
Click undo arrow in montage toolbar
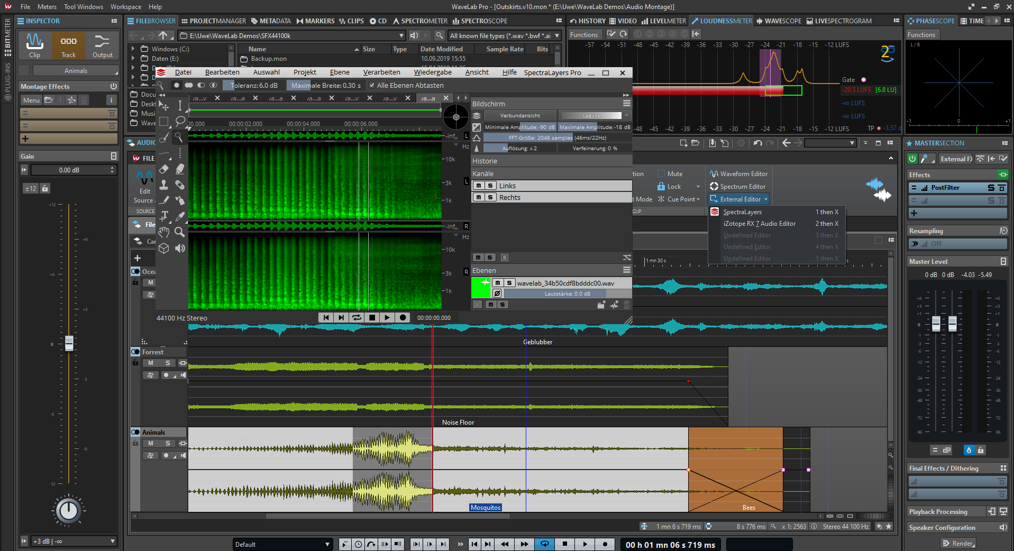pos(757,143)
